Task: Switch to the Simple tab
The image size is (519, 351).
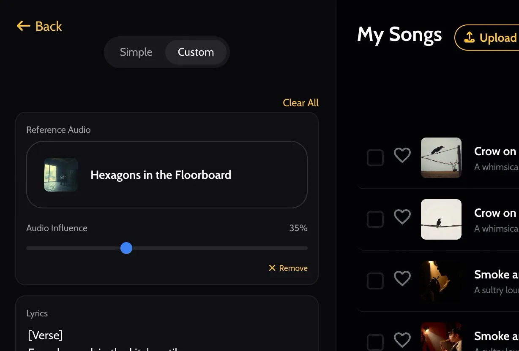Action: pos(136,52)
